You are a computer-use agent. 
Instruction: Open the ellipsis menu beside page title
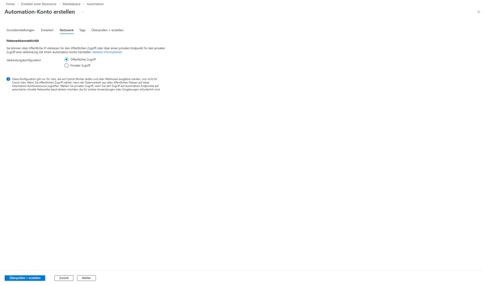(x=82, y=12)
